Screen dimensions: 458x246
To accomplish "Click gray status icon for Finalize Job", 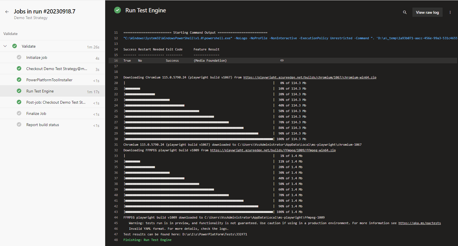I will (x=19, y=113).
